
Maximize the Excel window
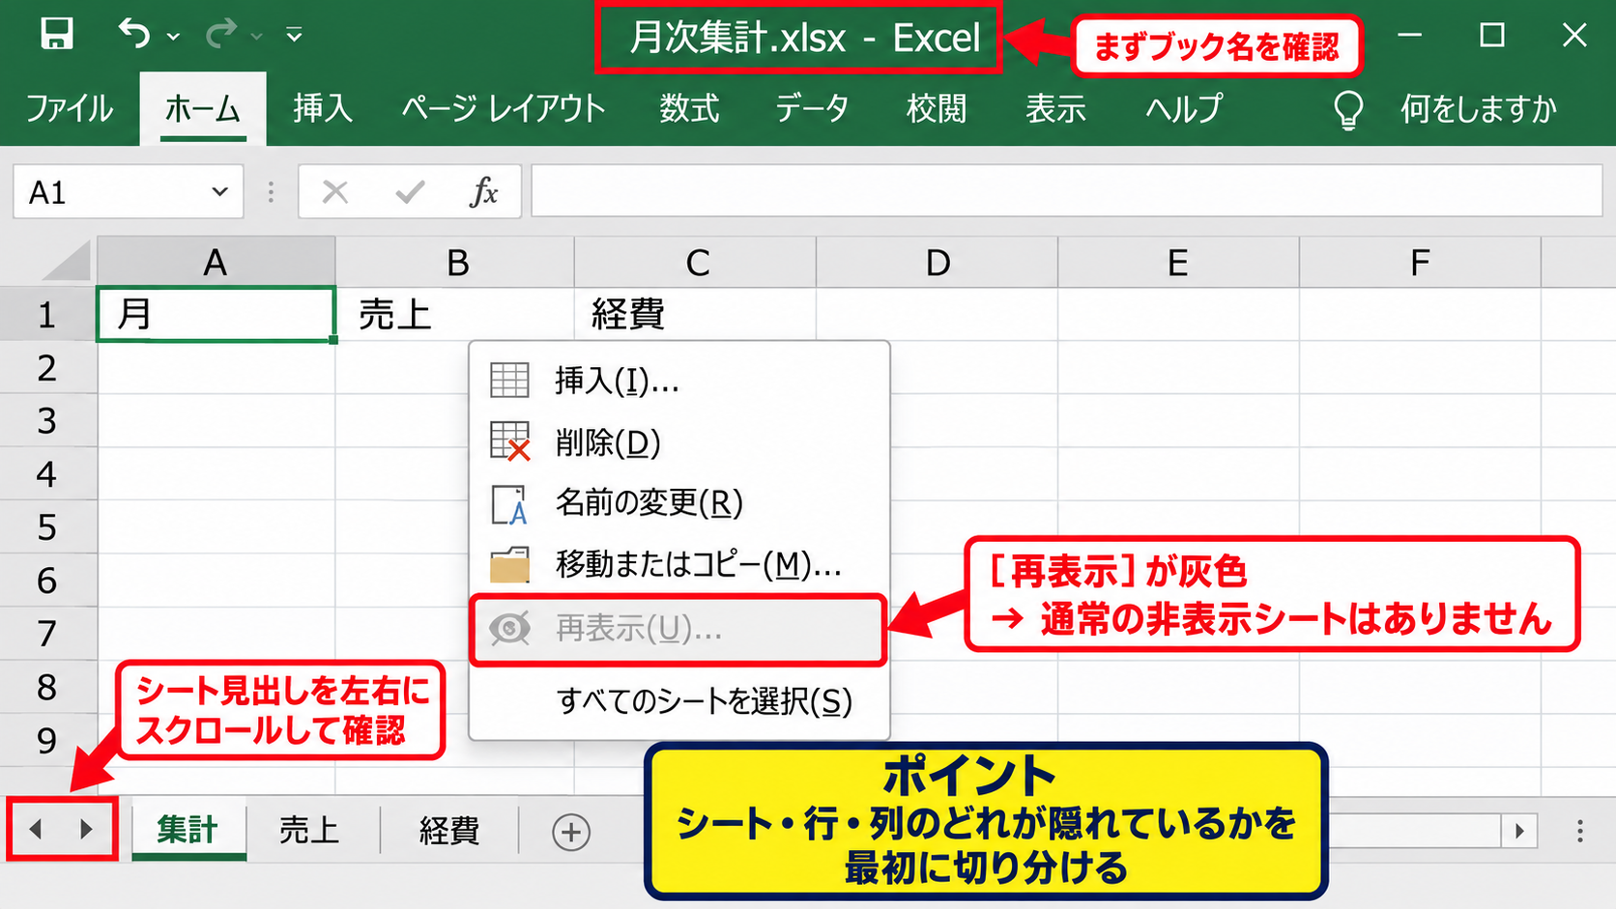coord(1492,36)
